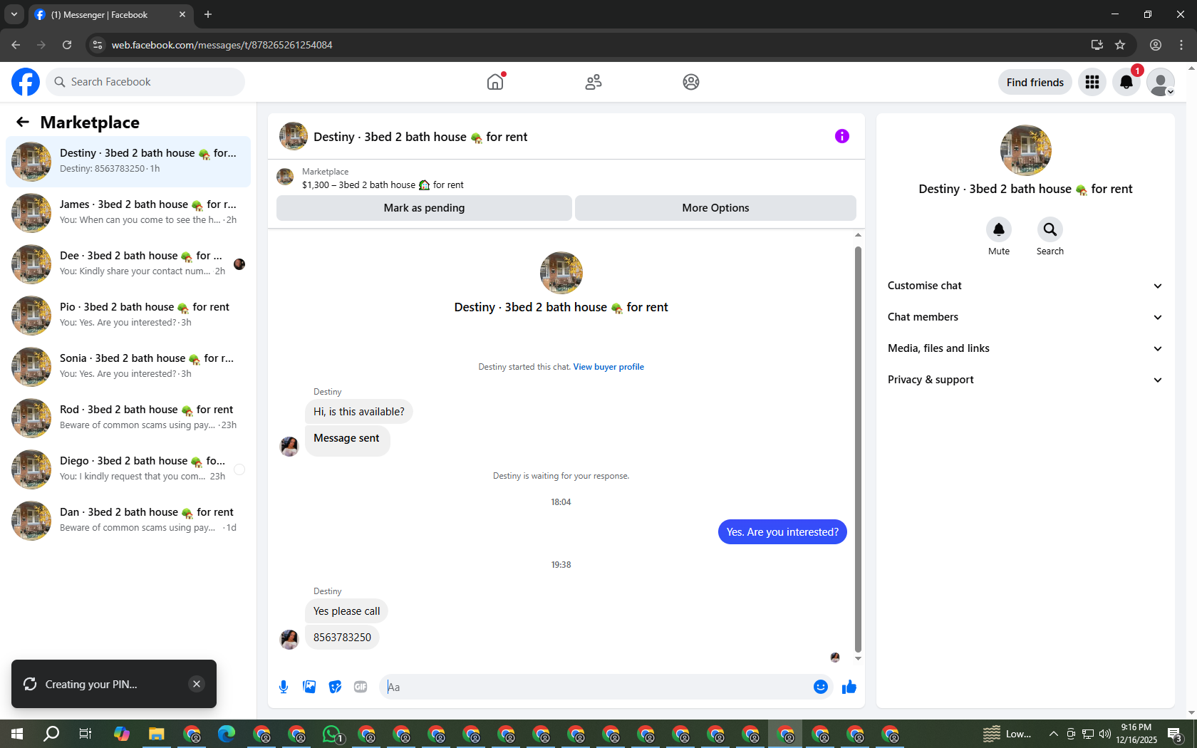Open the Facebook logo home link

26,82
